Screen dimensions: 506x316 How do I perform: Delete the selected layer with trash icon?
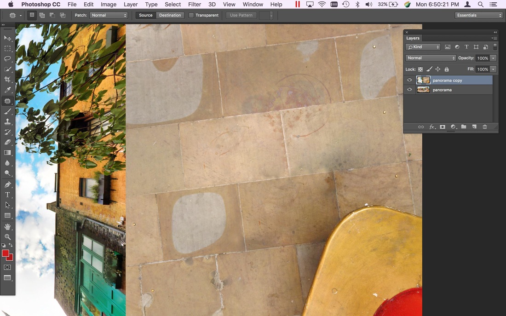pos(485,127)
